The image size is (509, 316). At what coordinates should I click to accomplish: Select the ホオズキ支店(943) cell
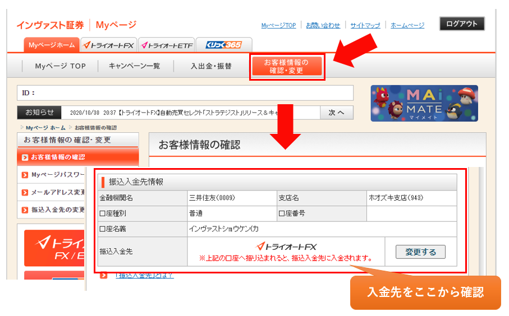pos(411,198)
